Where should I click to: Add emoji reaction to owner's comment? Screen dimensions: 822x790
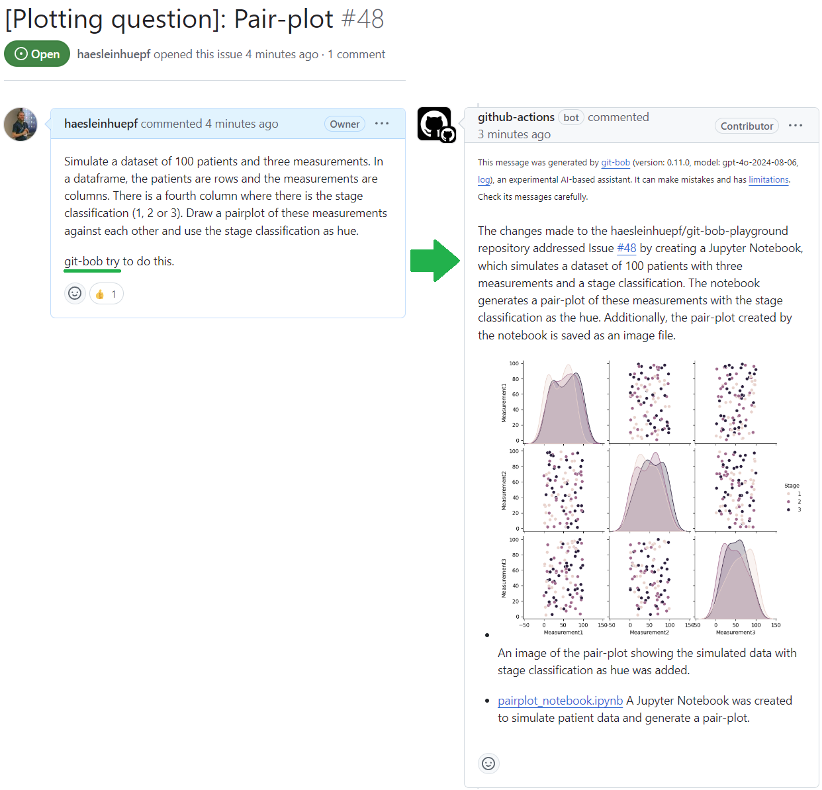coord(75,293)
